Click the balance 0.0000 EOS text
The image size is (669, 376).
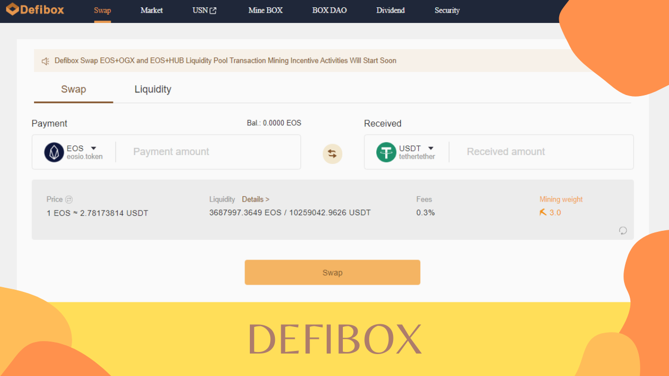(274, 123)
